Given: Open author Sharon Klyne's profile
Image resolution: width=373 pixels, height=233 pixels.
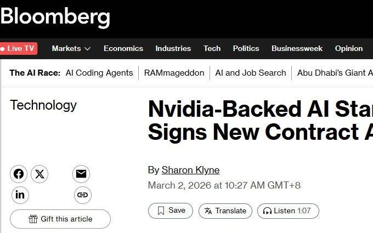Looking at the screenshot, I should click(x=190, y=170).
